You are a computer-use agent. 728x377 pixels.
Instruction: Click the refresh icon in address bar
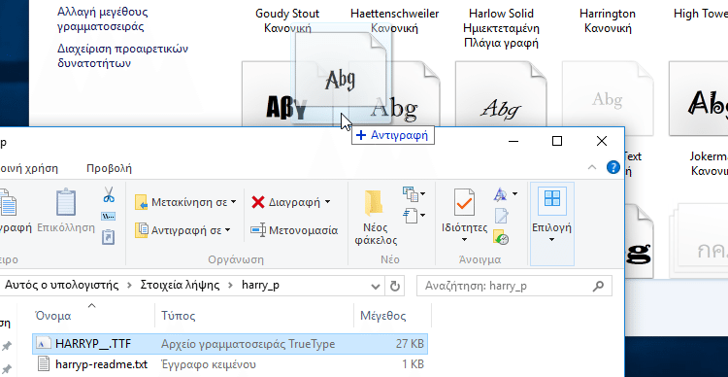tap(395, 286)
